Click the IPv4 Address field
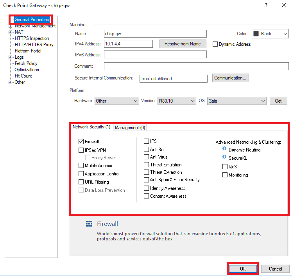 coord(128,44)
